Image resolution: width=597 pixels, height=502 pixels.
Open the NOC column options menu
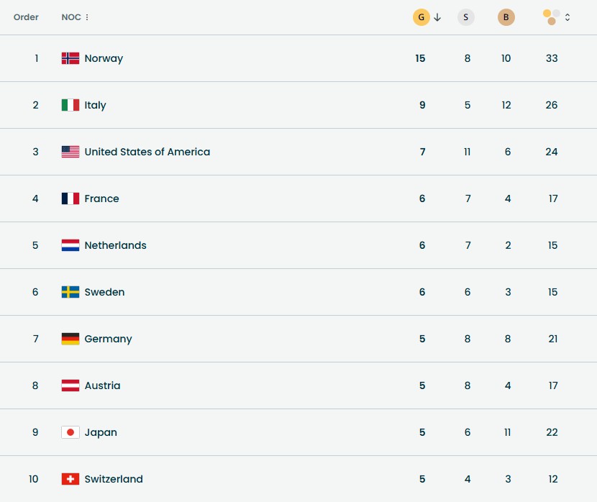[x=87, y=17]
